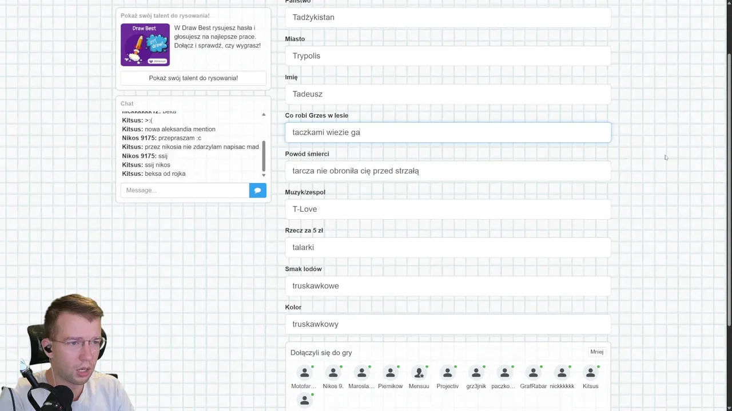Click the chat scroll up arrow
The width and height of the screenshot is (732, 411).
tap(264, 115)
